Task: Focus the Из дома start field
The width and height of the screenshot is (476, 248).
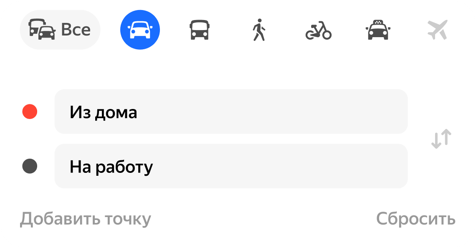Action: coord(231,111)
